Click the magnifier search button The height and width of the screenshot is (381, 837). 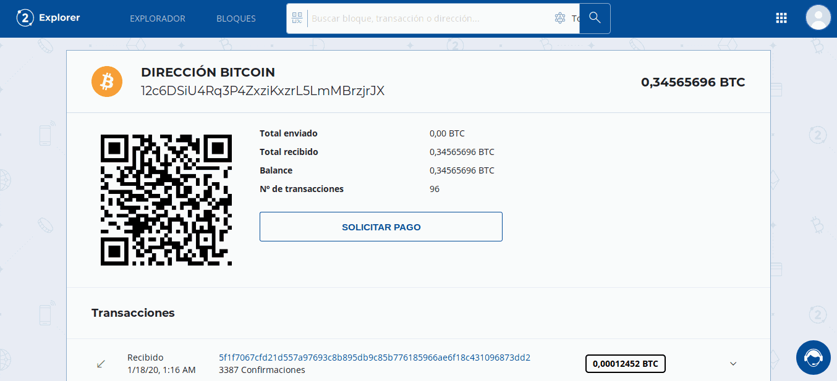[595, 18]
